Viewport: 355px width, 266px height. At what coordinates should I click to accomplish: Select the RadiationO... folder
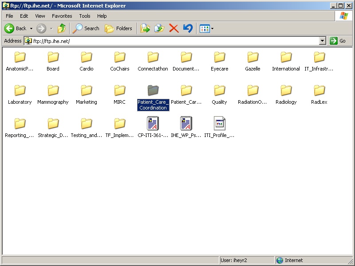point(252,95)
